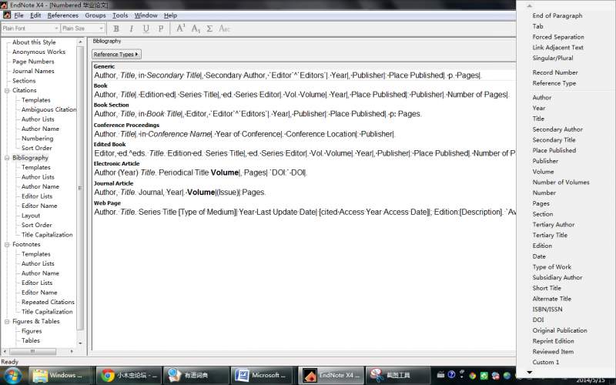Open Groups menu
Screen dimensions: 616x385
click(x=95, y=15)
